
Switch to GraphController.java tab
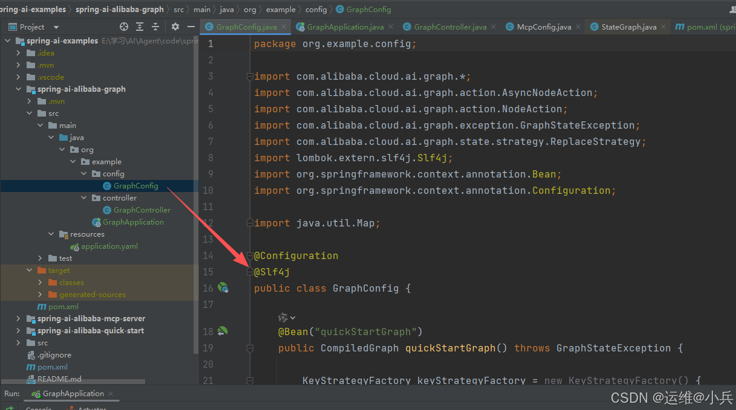[449, 27]
